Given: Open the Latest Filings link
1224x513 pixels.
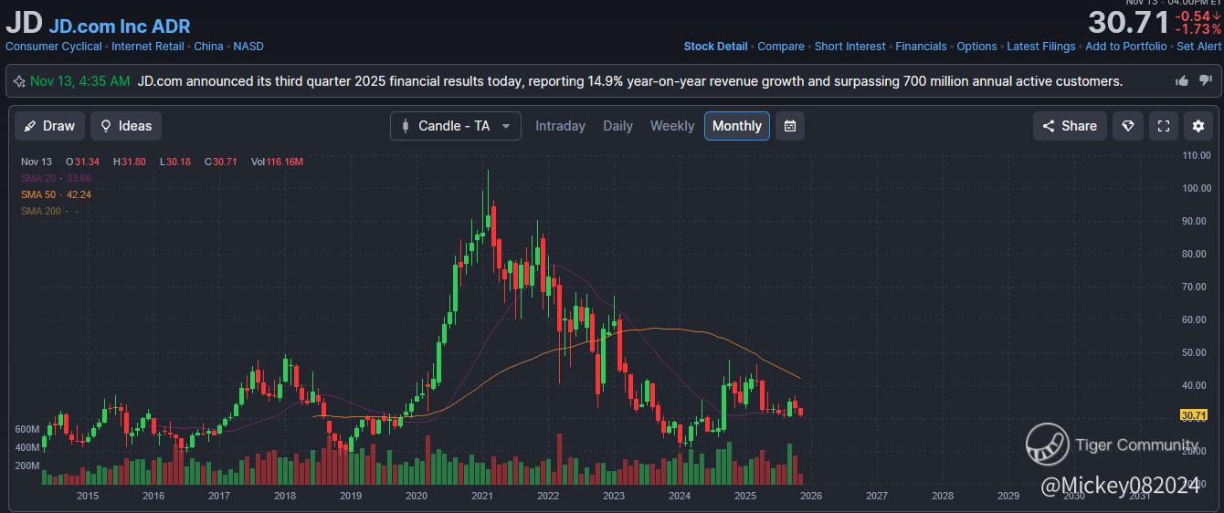Looking at the screenshot, I should tap(1041, 47).
